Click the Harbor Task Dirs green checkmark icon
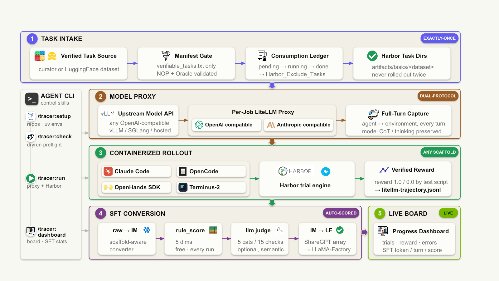The width and height of the screenshot is (499, 281). coord(372,56)
